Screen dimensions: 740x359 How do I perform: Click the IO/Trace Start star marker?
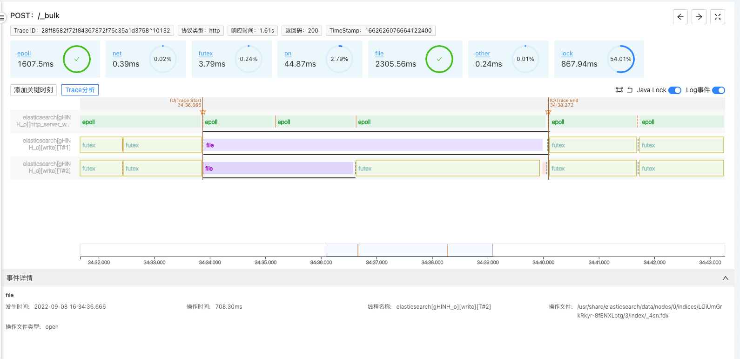pos(203,112)
